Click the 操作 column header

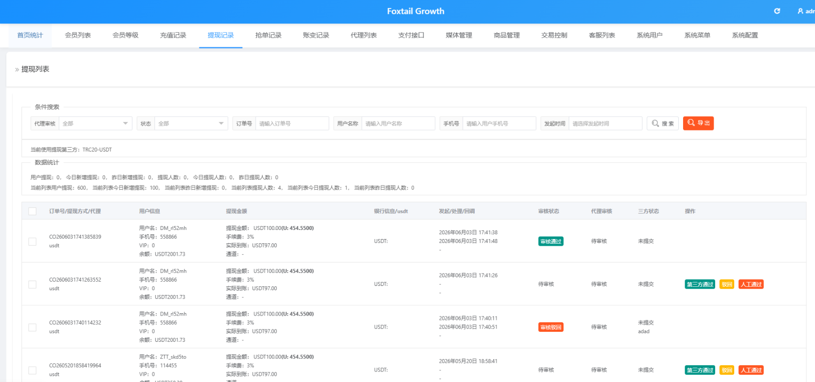(690, 211)
